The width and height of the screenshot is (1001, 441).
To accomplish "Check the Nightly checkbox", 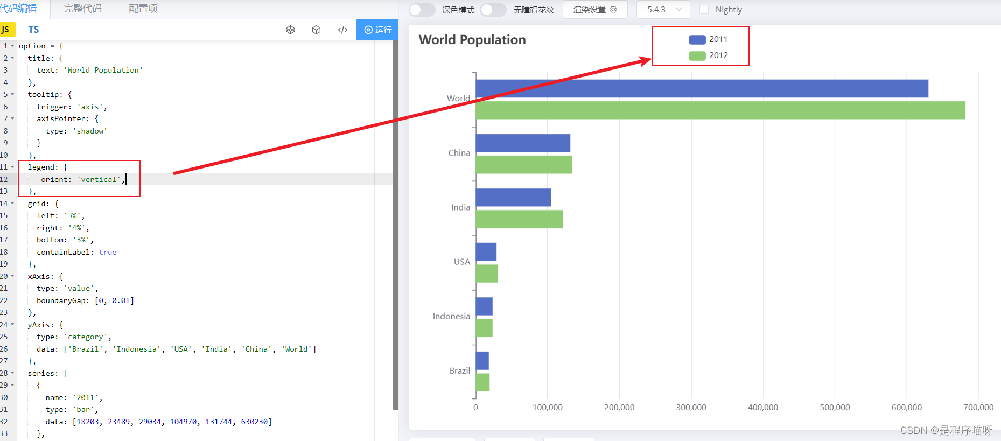I will (x=704, y=10).
